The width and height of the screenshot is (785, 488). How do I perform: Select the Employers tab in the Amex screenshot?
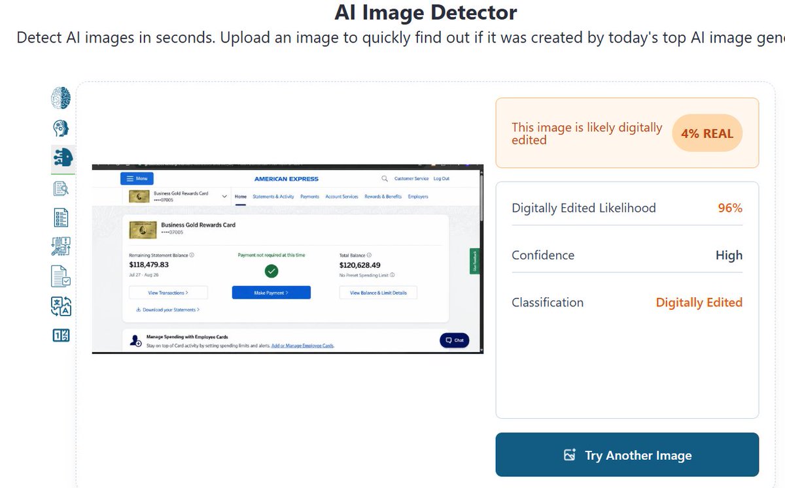point(418,197)
